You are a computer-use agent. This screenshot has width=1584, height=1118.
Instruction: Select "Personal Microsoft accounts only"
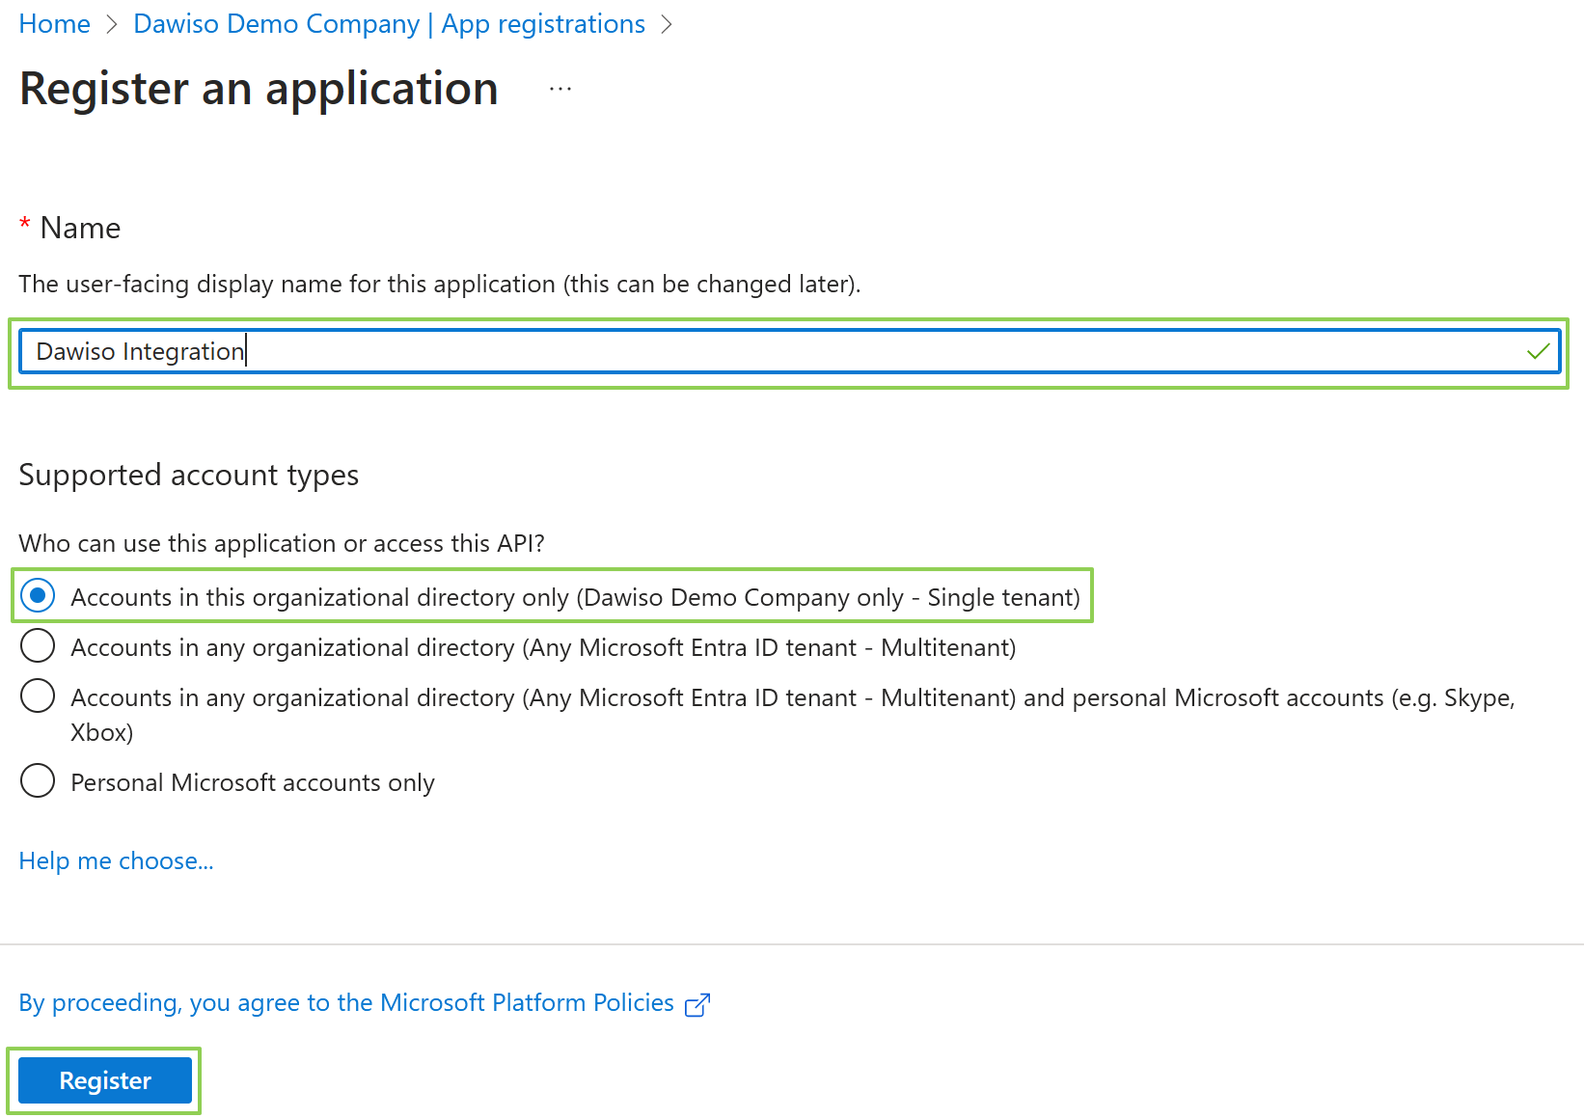click(37, 780)
